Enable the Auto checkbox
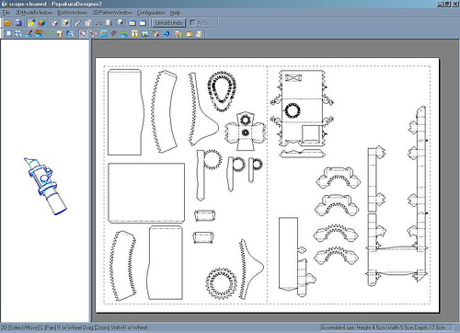The image size is (460, 333). click(x=192, y=23)
